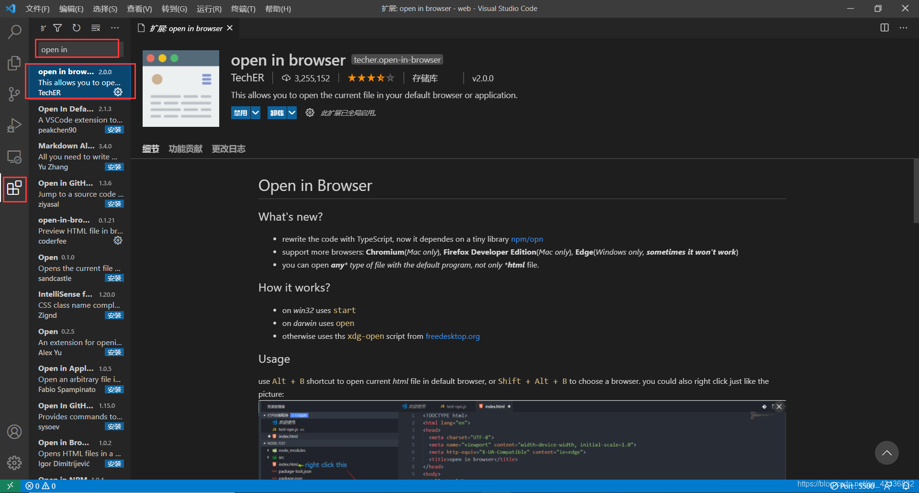Open editor more actions ellipsis
This screenshot has height=493, width=919.
pyautogui.click(x=903, y=28)
